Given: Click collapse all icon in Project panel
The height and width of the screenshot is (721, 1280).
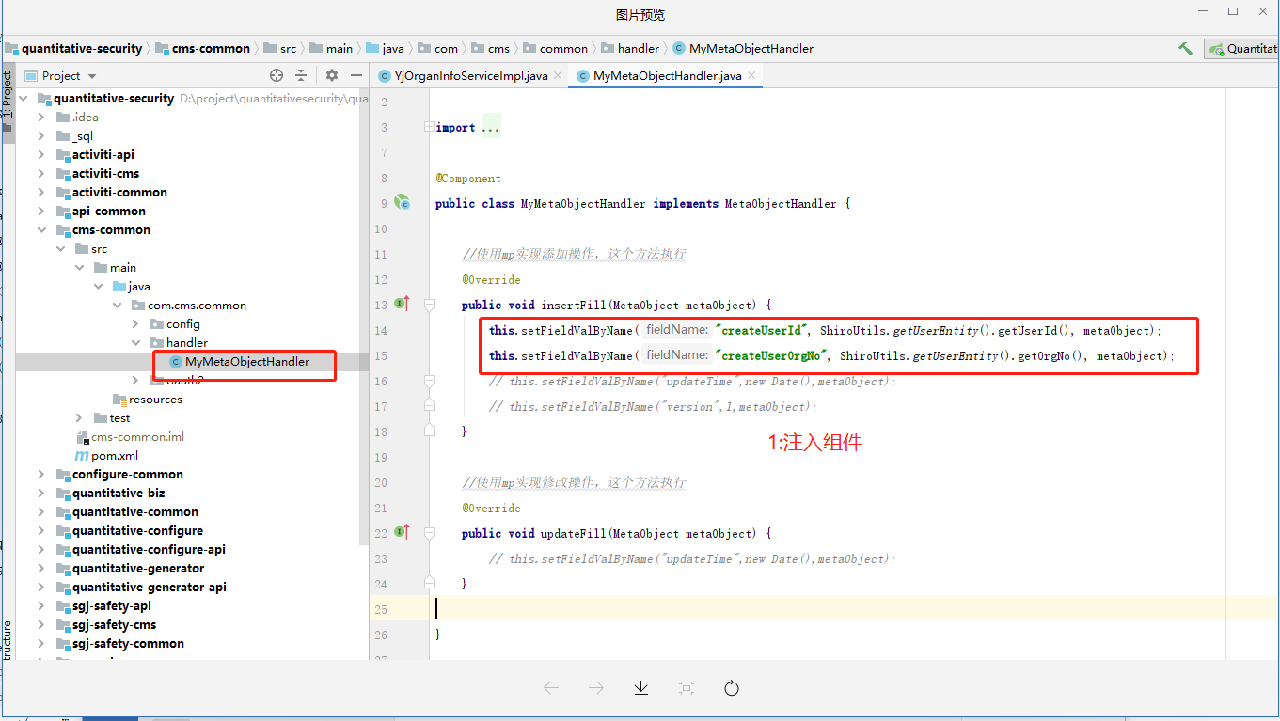Looking at the screenshot, I should pyautogui.click(x=301, y=75).
